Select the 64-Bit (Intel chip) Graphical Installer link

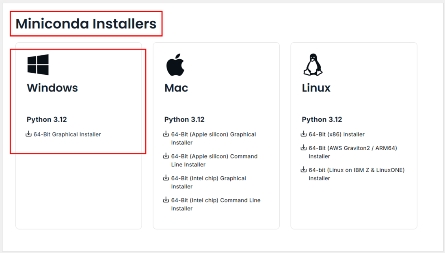click(209, 182)
